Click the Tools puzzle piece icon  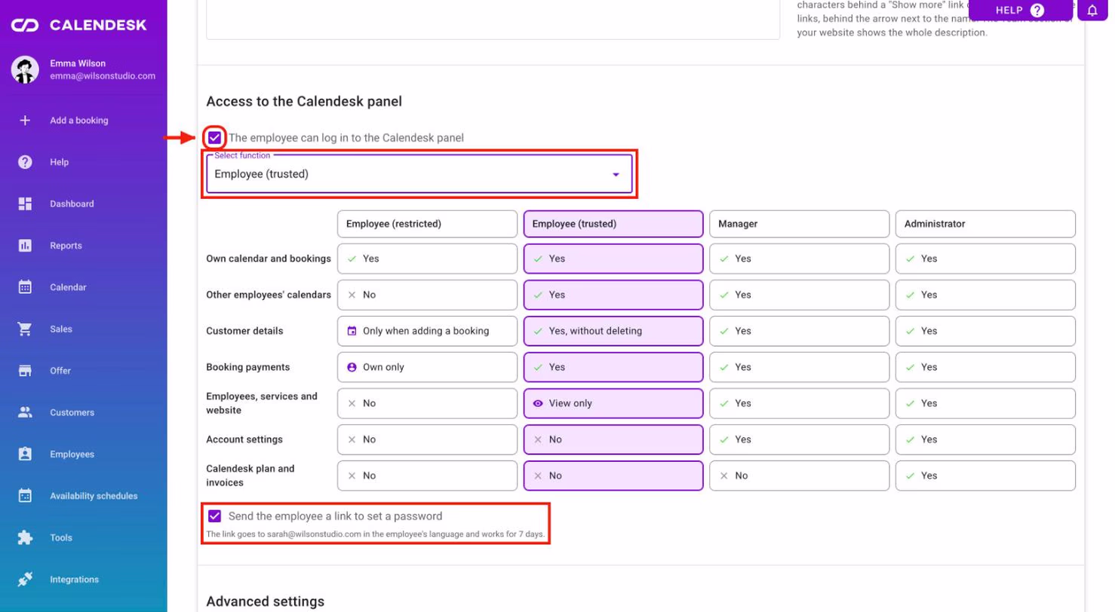click(25, 538)
